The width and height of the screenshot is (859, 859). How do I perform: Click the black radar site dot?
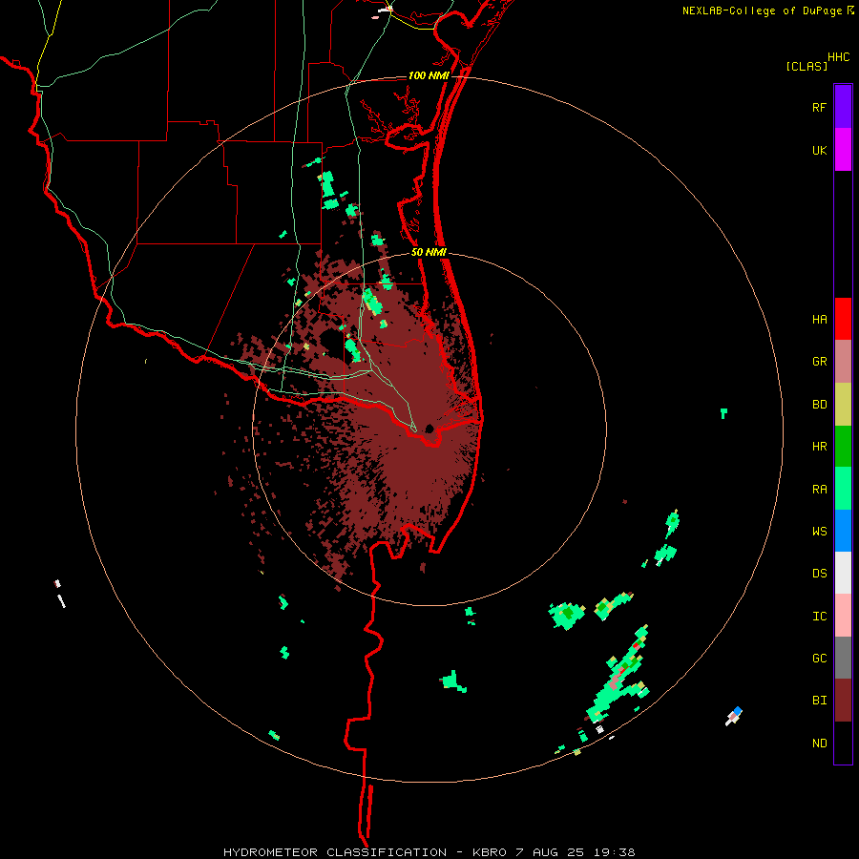pyautogui.click(x=429, y=429)
